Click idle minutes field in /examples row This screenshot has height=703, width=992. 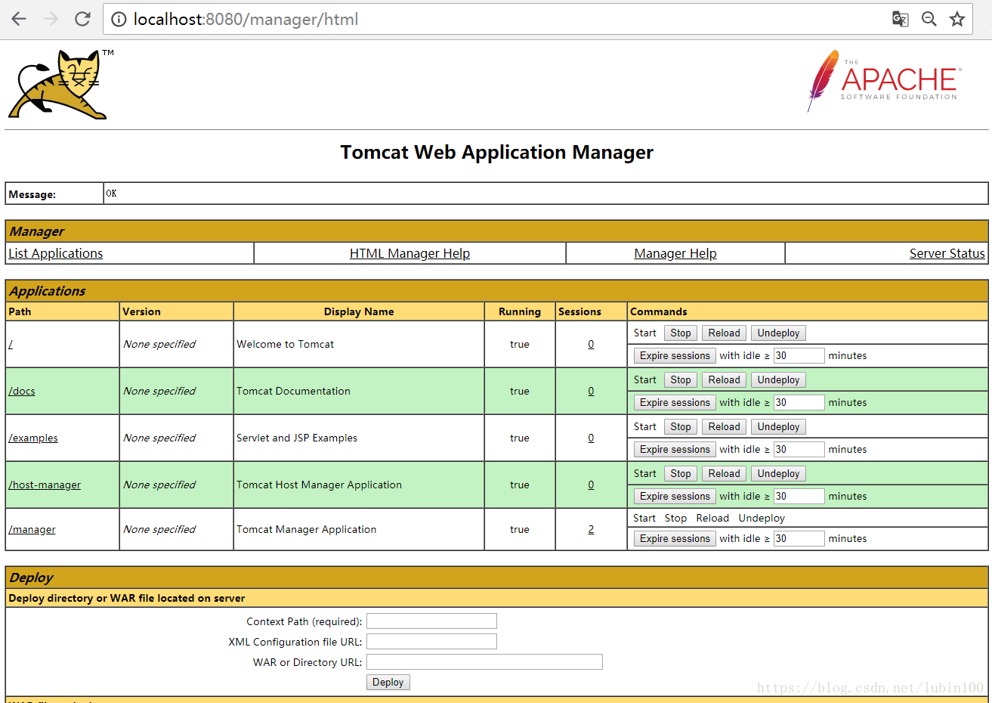point(799,449)
